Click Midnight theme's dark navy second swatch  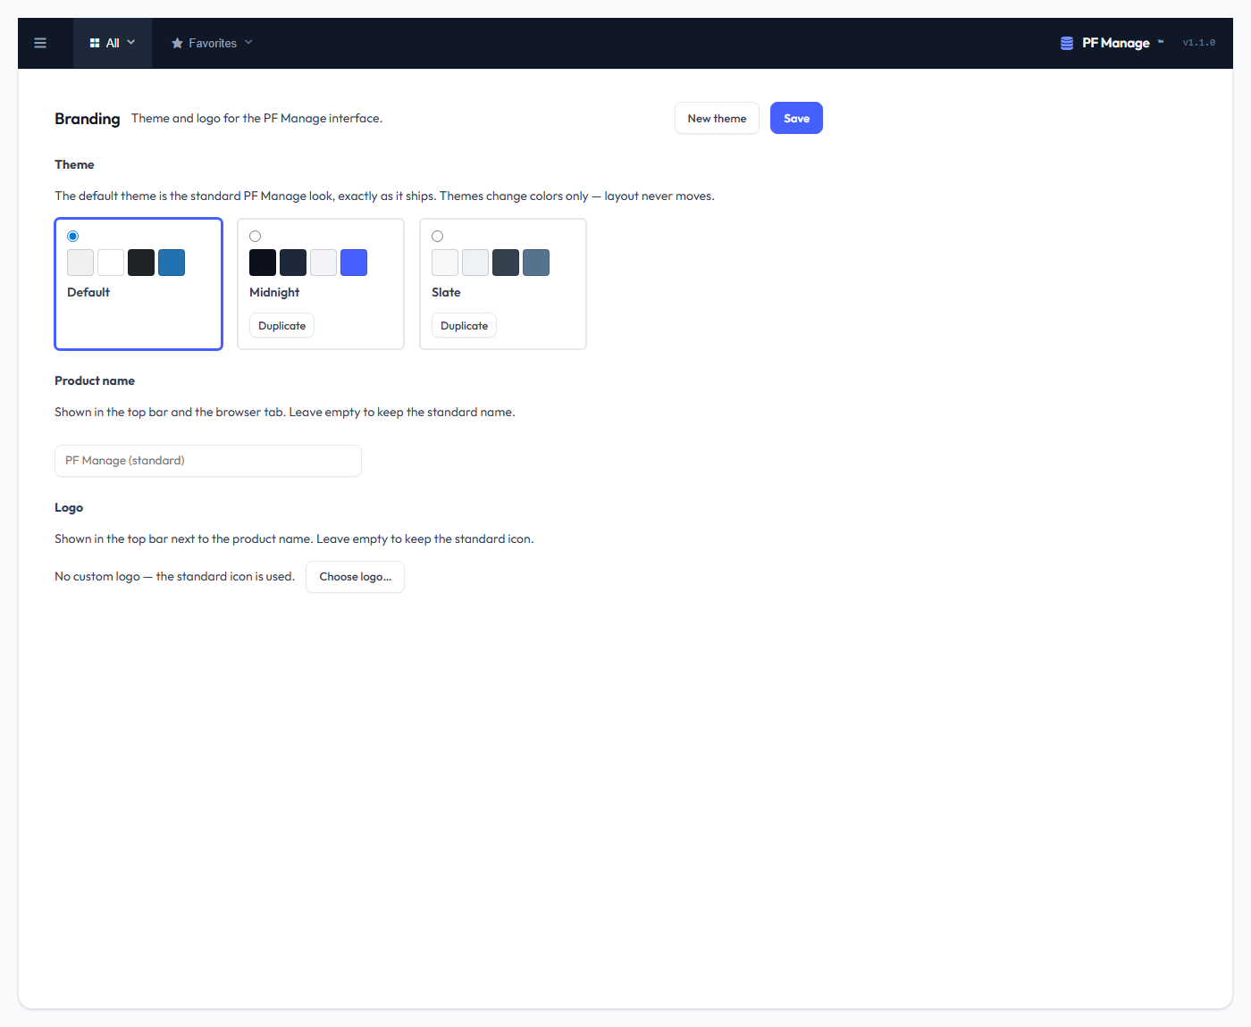coord(293,263)
